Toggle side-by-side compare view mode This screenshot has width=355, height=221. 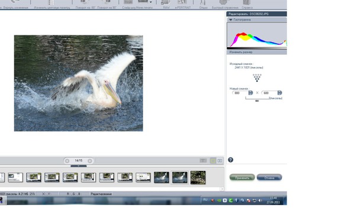click(x=220, y=160)
